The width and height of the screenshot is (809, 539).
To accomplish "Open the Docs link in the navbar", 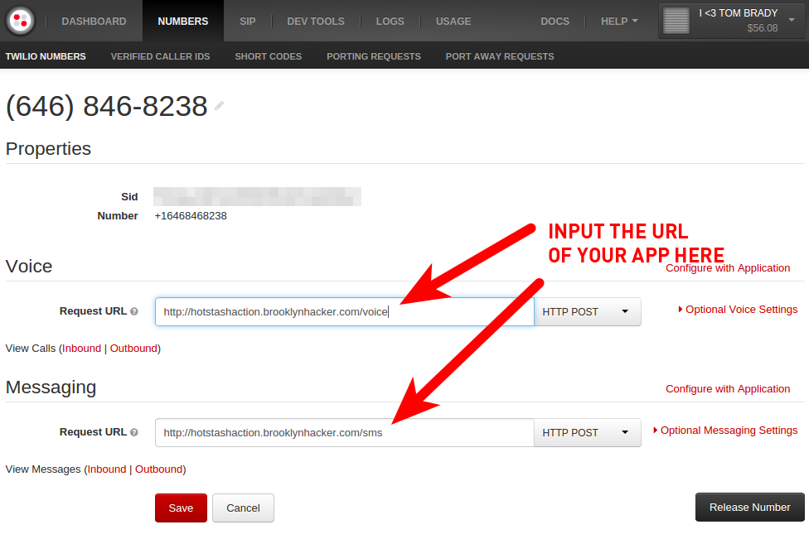I will point(555,22).
